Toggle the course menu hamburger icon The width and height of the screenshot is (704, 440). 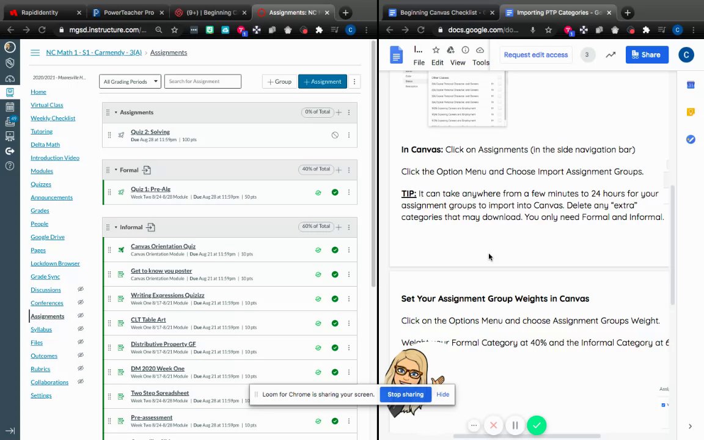click(x=35, y=53)
